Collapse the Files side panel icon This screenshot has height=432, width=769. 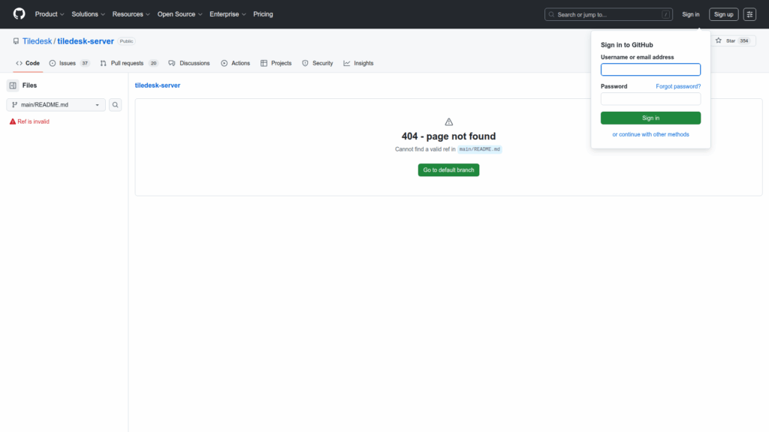13,85
